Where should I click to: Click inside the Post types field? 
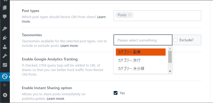157,16
